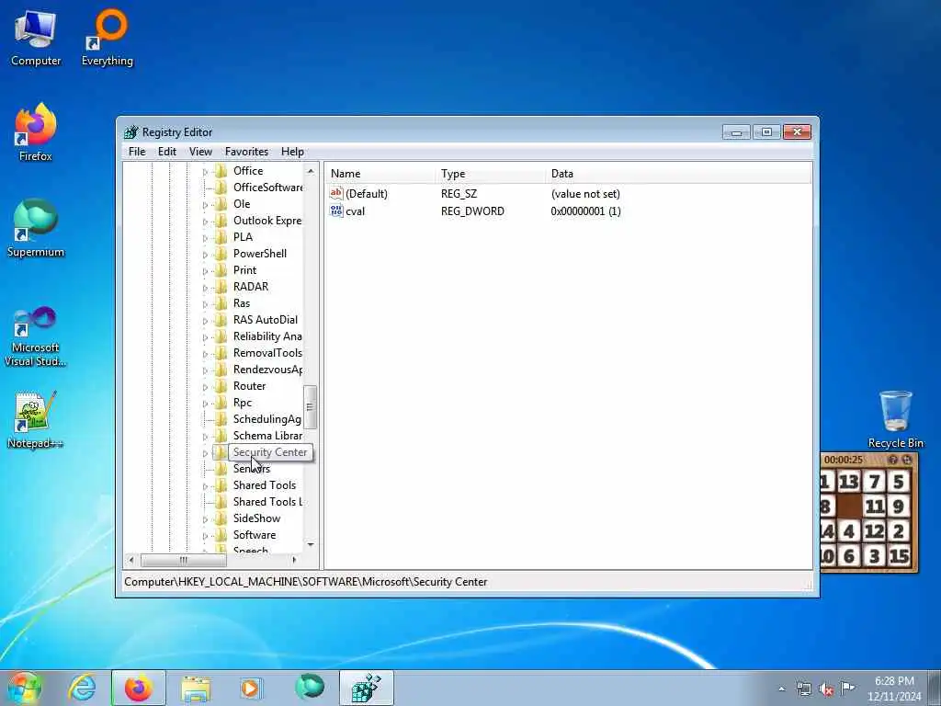Viewport: 941px width, 706px height.
Task: Open Windows Media Player taskbar icon
Action: click(x=250, y=688)
